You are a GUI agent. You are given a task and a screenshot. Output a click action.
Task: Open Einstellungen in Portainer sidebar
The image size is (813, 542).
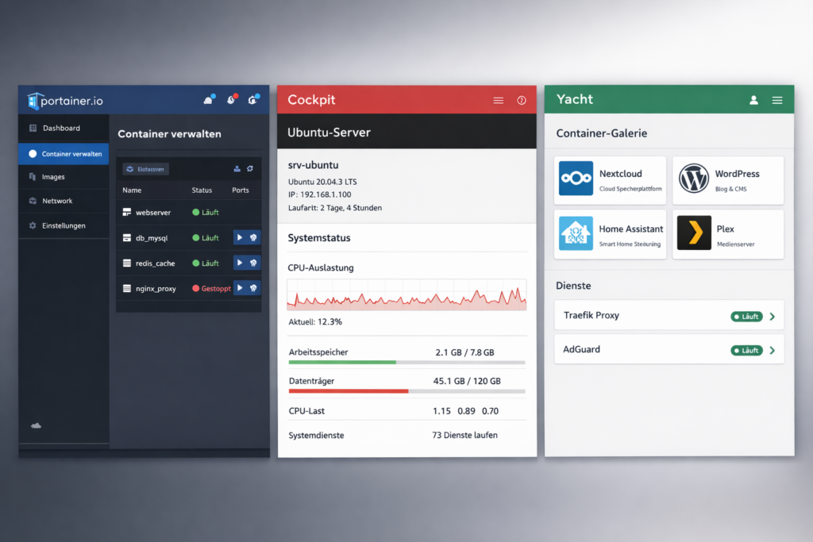click(64, 226)
